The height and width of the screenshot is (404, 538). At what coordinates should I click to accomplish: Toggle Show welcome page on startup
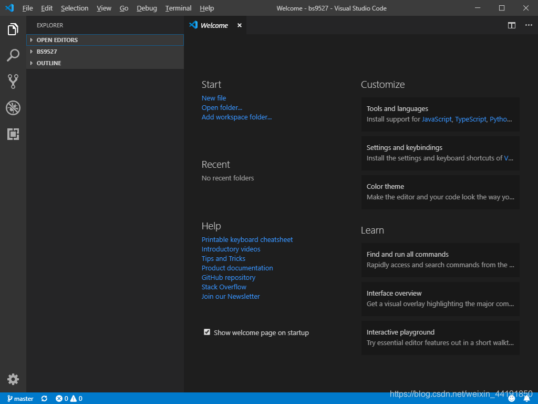207,332
